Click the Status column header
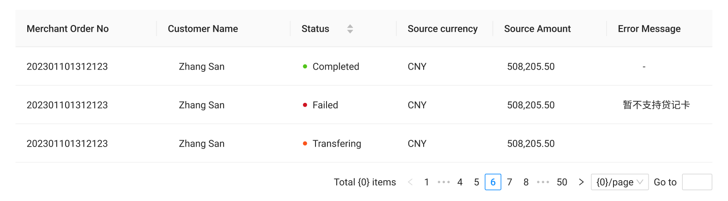Viewport: 728px width, 201px height. [x=315, y=29]
